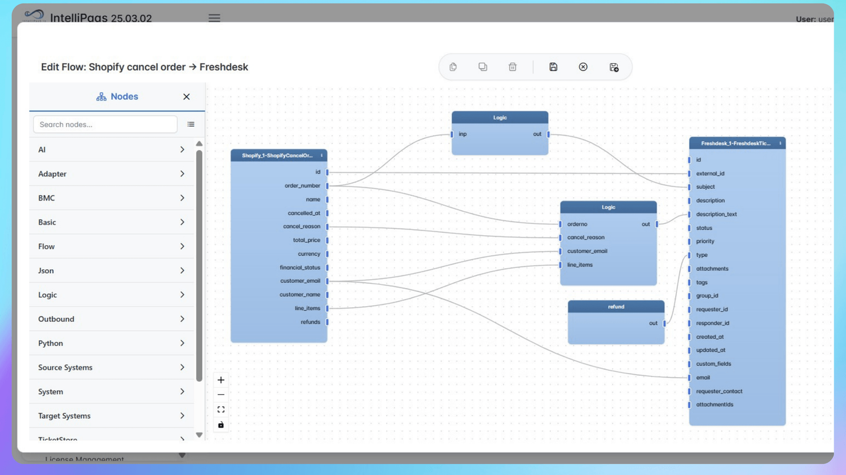Select the Freshdesk_1-FreshdeskTic... node header
846x475 pixels.
click(737, 143)
